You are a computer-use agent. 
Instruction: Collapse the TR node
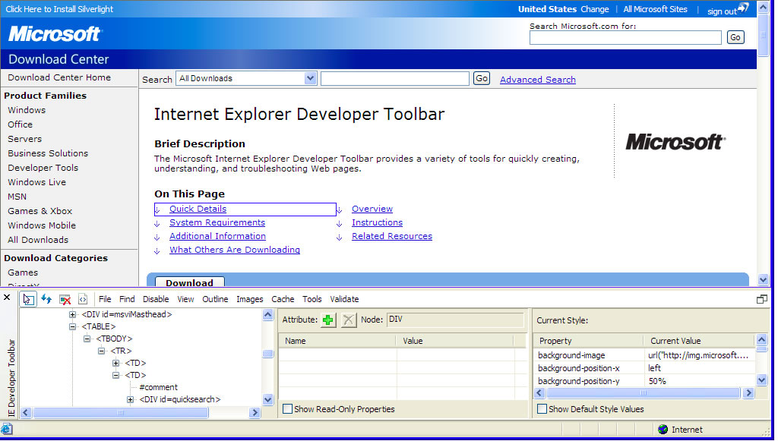pyautogui.click(x=101, y=351)
